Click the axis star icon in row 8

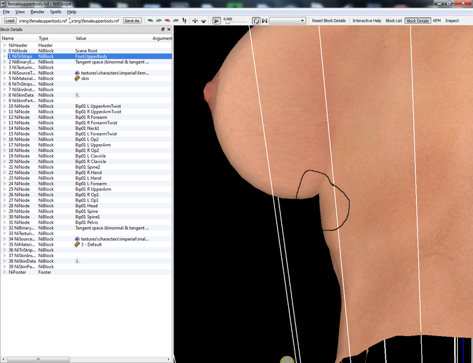(x=77, y=95)
